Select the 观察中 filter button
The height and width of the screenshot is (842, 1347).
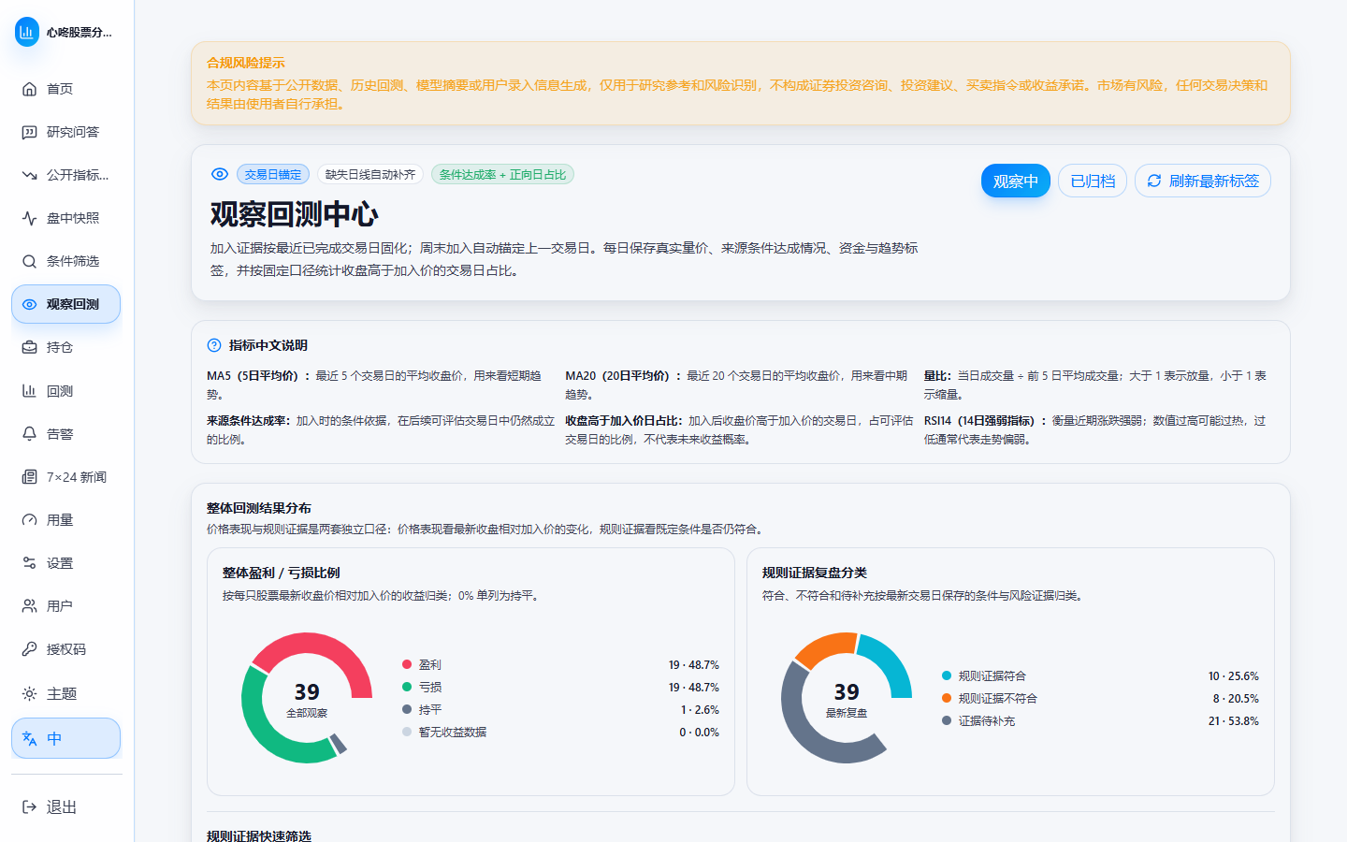(1016, 181)
